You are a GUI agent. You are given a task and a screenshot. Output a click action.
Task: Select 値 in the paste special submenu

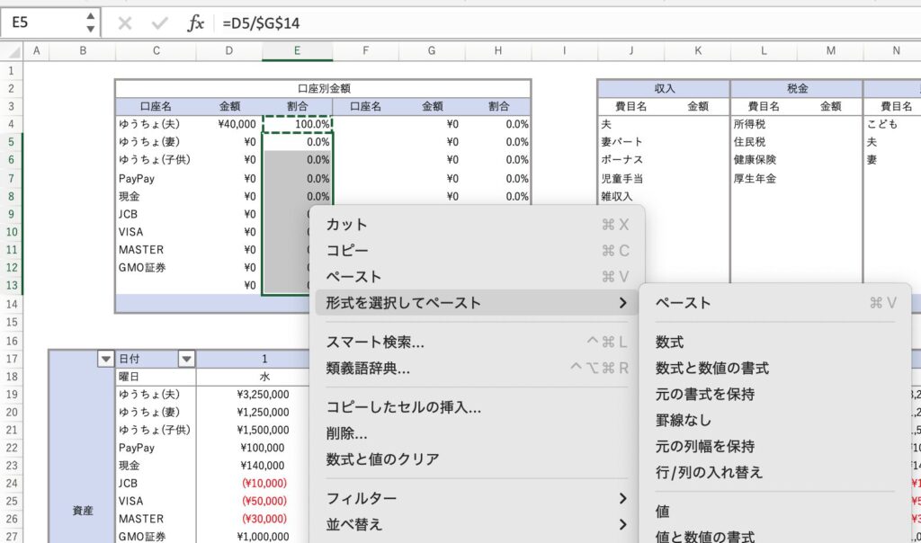pyautogui.click(x=663, y=512)
